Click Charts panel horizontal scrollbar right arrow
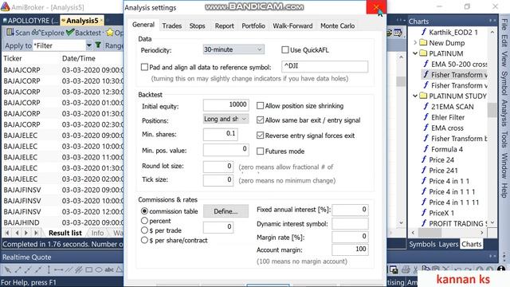 click(481, 233)
